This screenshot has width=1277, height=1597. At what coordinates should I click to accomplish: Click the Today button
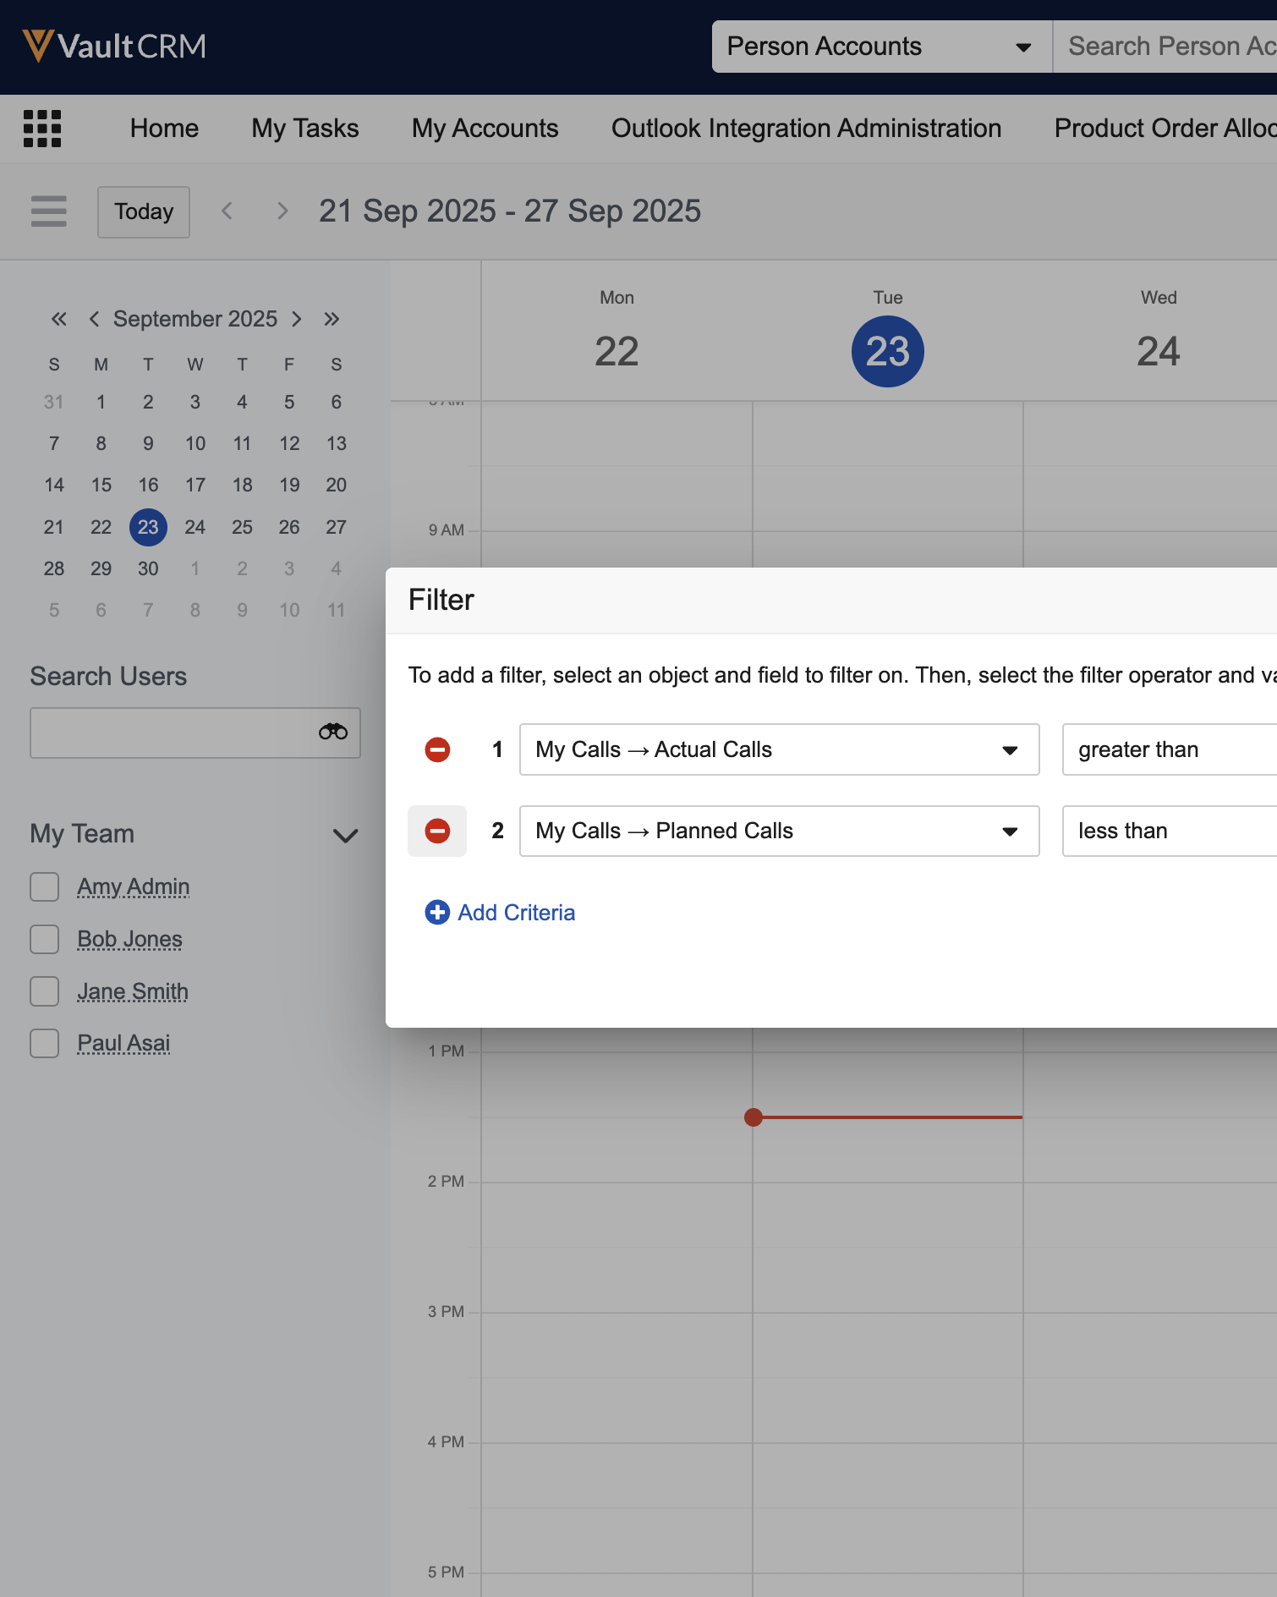tap(144, 211)
